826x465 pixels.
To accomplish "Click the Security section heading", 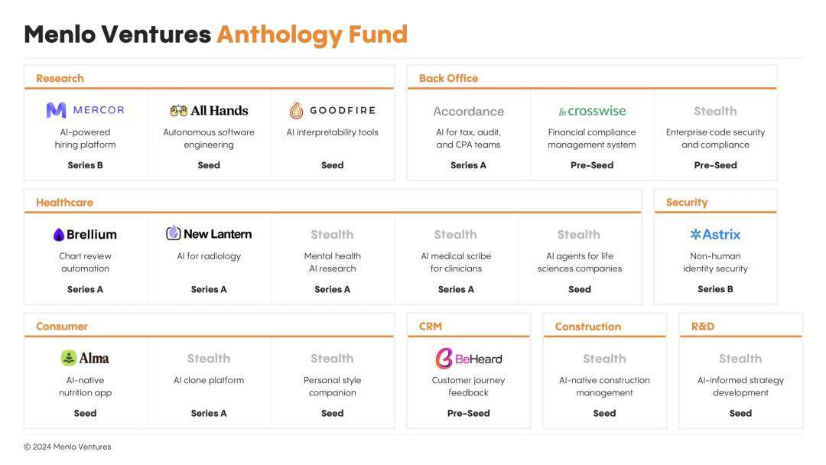I will pos(687,203).
